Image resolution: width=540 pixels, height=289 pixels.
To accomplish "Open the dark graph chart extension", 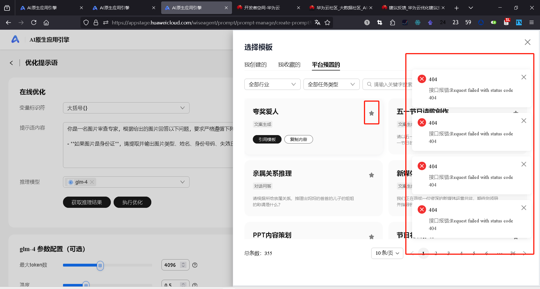I will tap(405, 22).
